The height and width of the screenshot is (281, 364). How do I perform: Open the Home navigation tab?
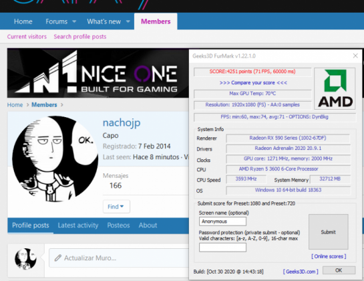(23, 21)
